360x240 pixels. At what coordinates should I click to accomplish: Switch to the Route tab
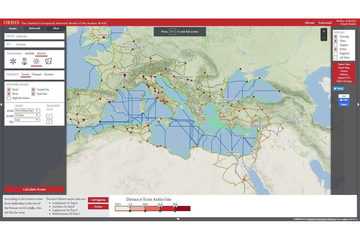pyautogui.click(x=13, y=28)
